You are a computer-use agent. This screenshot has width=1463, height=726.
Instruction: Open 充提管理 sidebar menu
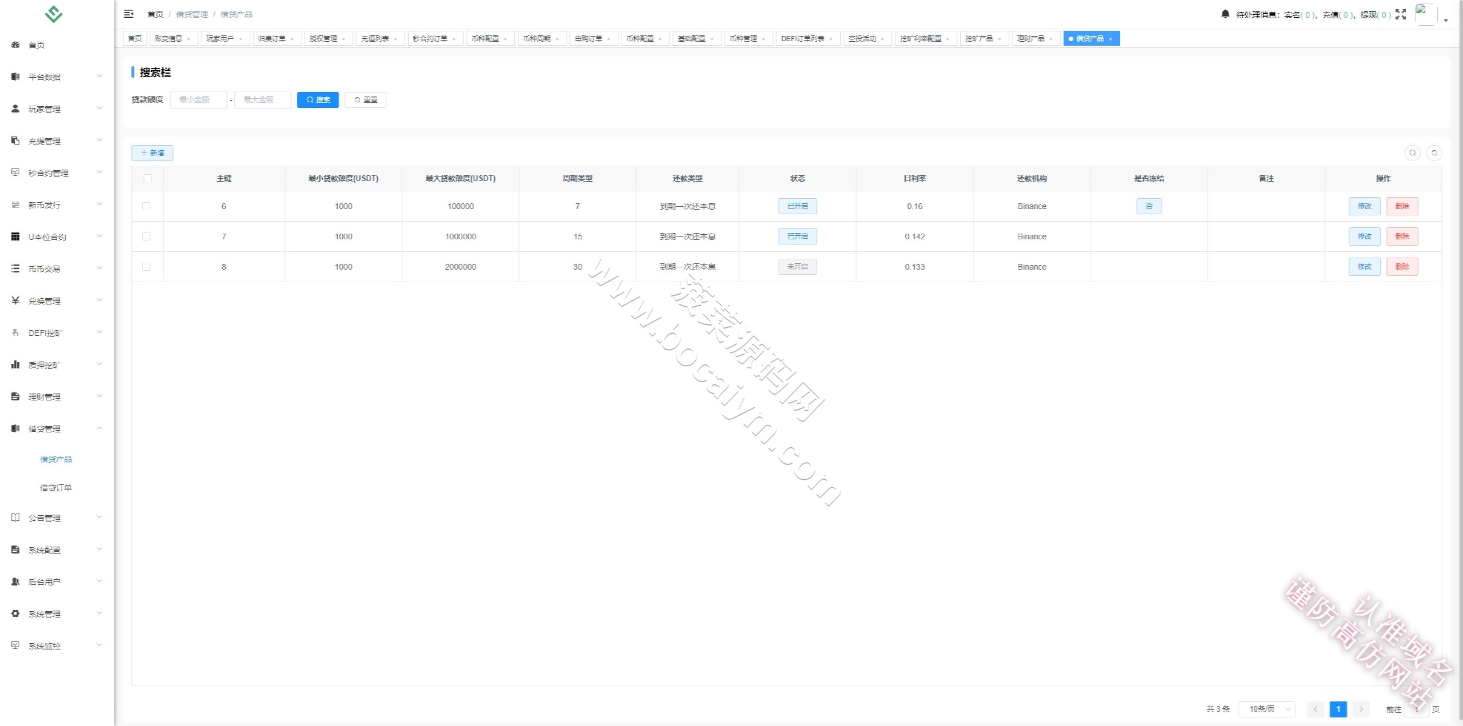pos(57,141)
